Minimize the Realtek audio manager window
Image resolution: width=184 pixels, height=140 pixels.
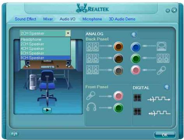point(168,10)
